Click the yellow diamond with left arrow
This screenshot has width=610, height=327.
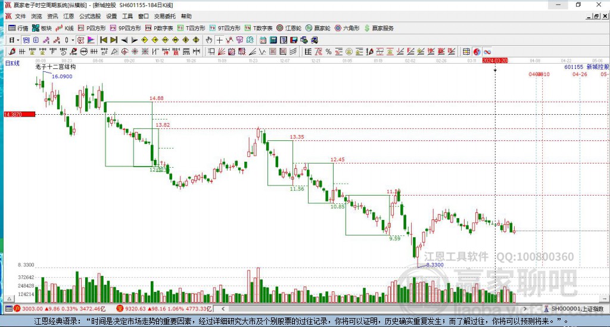pos(145,40)
